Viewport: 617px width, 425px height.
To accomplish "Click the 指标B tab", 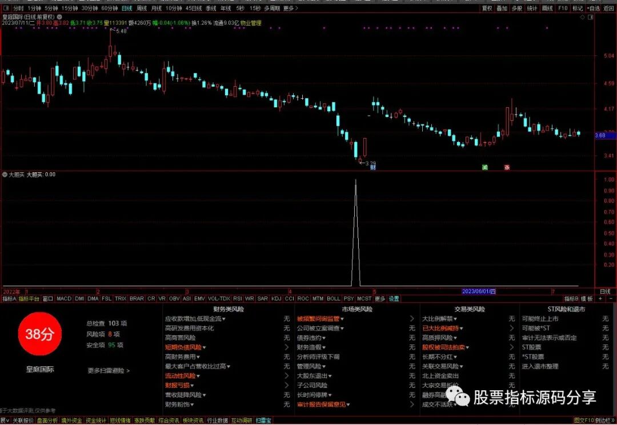I will pyautogui.click(x=571, y=299).
